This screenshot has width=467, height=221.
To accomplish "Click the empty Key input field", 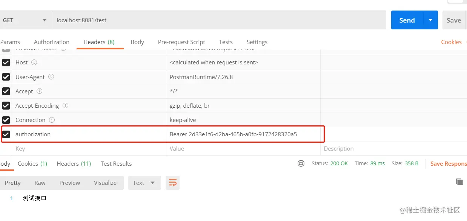I will 89,149.
